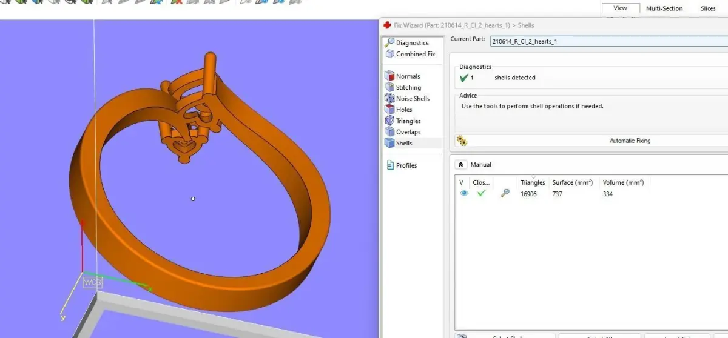The width and height of the screenshot is (728, 338).
Task: Switch to the Slices tab
Action: (708, 8)
